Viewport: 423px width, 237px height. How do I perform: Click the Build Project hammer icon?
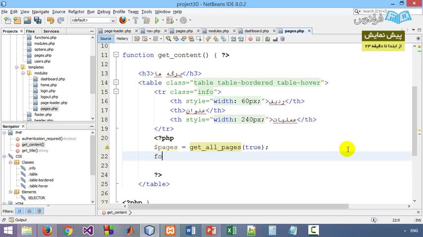point(136,20)
